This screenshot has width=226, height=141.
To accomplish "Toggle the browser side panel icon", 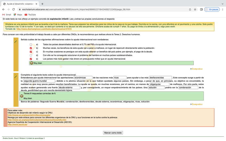I will pyautogui.click(x=201, y=9).
